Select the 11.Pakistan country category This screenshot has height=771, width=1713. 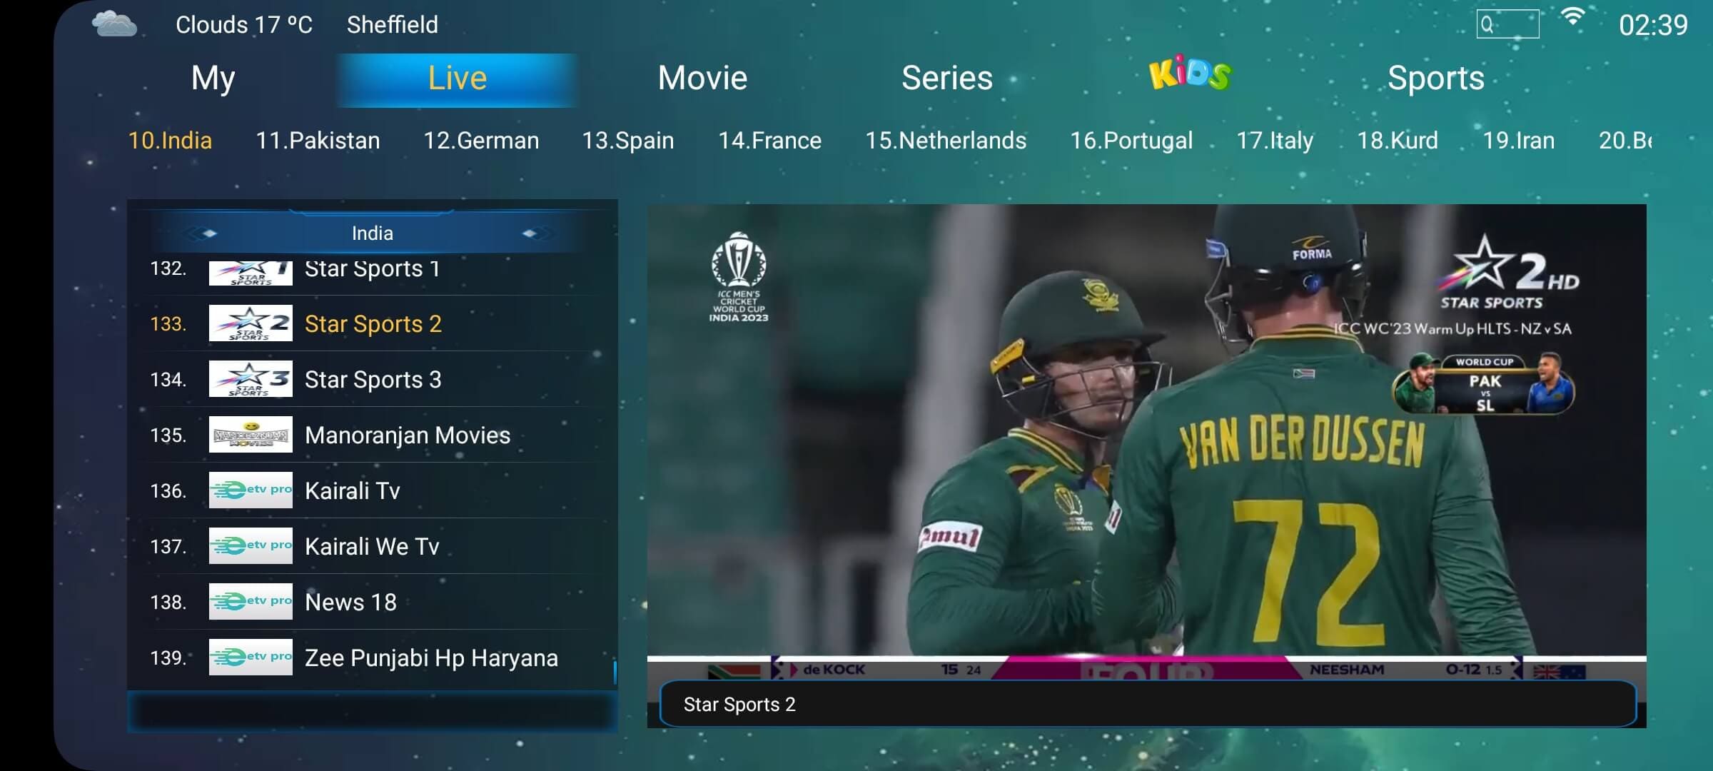tap(318, 140)
